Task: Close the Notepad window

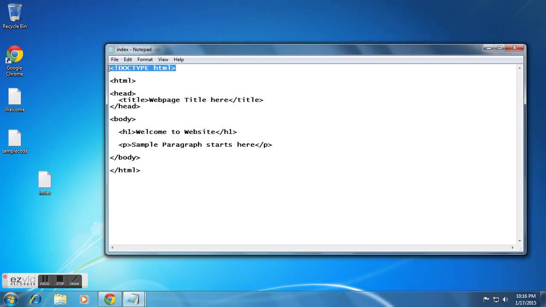Action: click(x=515, y=48)
